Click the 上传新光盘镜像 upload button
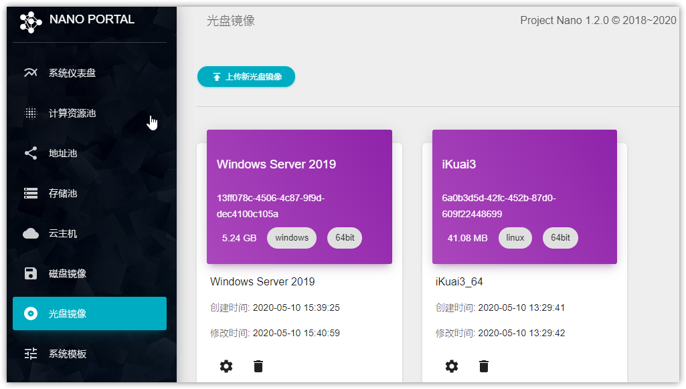 click(x=246, y=77)
